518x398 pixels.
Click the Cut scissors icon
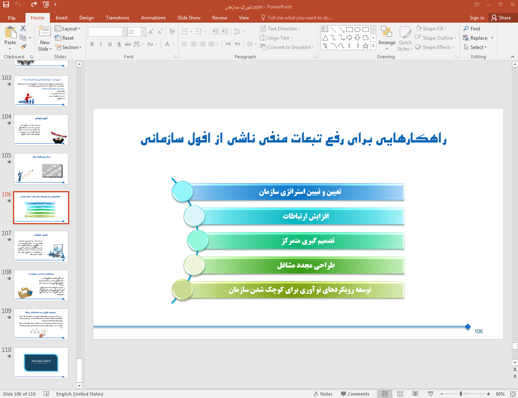tap(23, 28)
